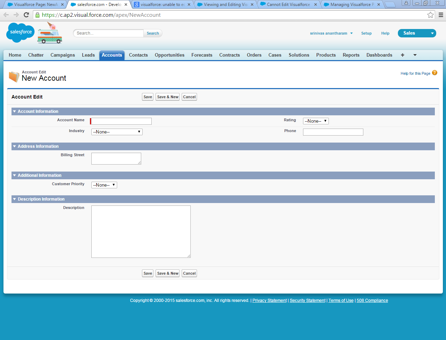Screen dimensions: 446x340
Task: Go to the Products tab
Action: [x=326, y=55]
